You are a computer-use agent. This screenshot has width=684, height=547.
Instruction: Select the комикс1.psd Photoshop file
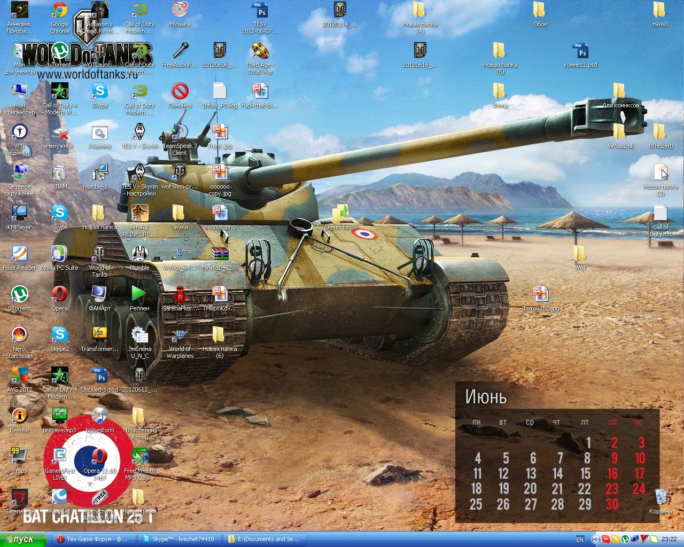[580, 52]
